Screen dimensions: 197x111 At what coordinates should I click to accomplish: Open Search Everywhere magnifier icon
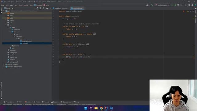click(189, 5)
